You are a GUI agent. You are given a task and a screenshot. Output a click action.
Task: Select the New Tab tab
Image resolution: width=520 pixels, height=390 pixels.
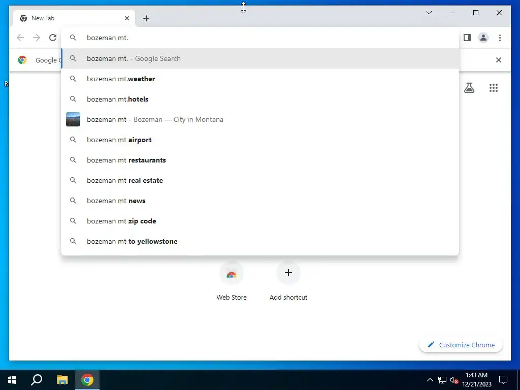74,18
